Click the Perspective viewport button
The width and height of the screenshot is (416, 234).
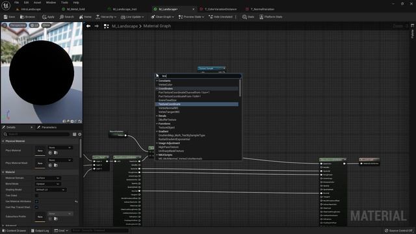(x=18, y=25)
